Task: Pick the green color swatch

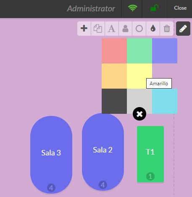Action: 139,51
